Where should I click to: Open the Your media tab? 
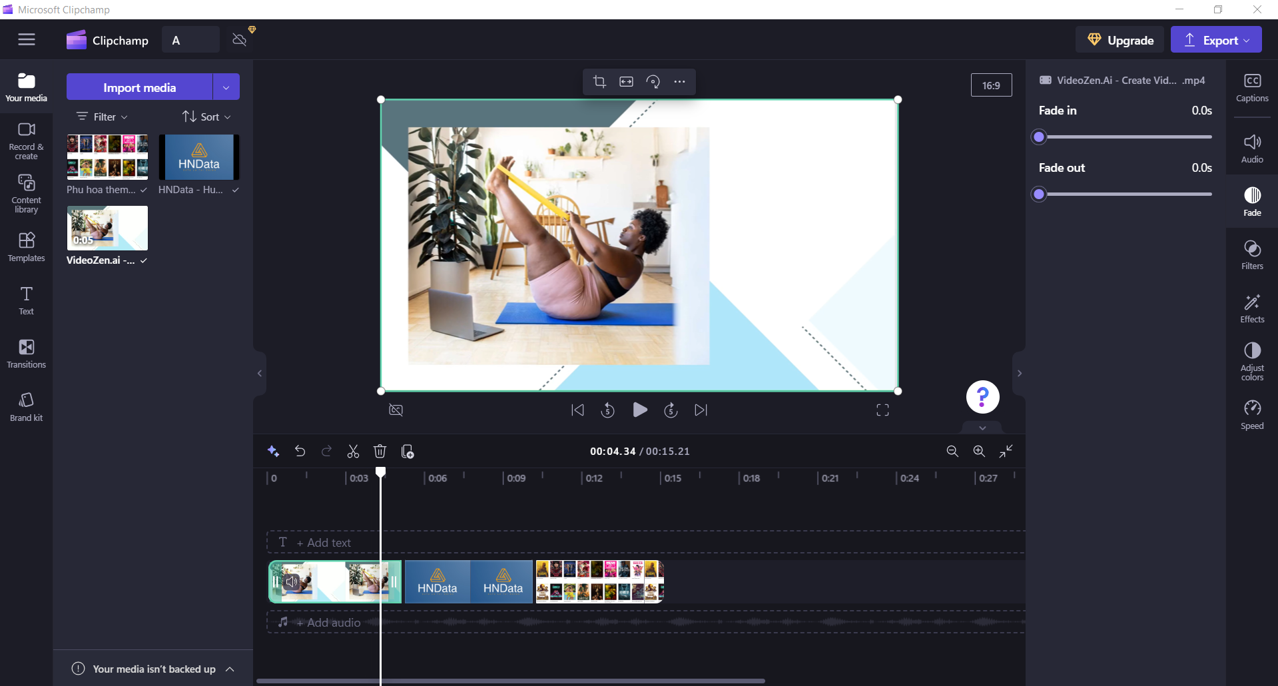point(26,87)
